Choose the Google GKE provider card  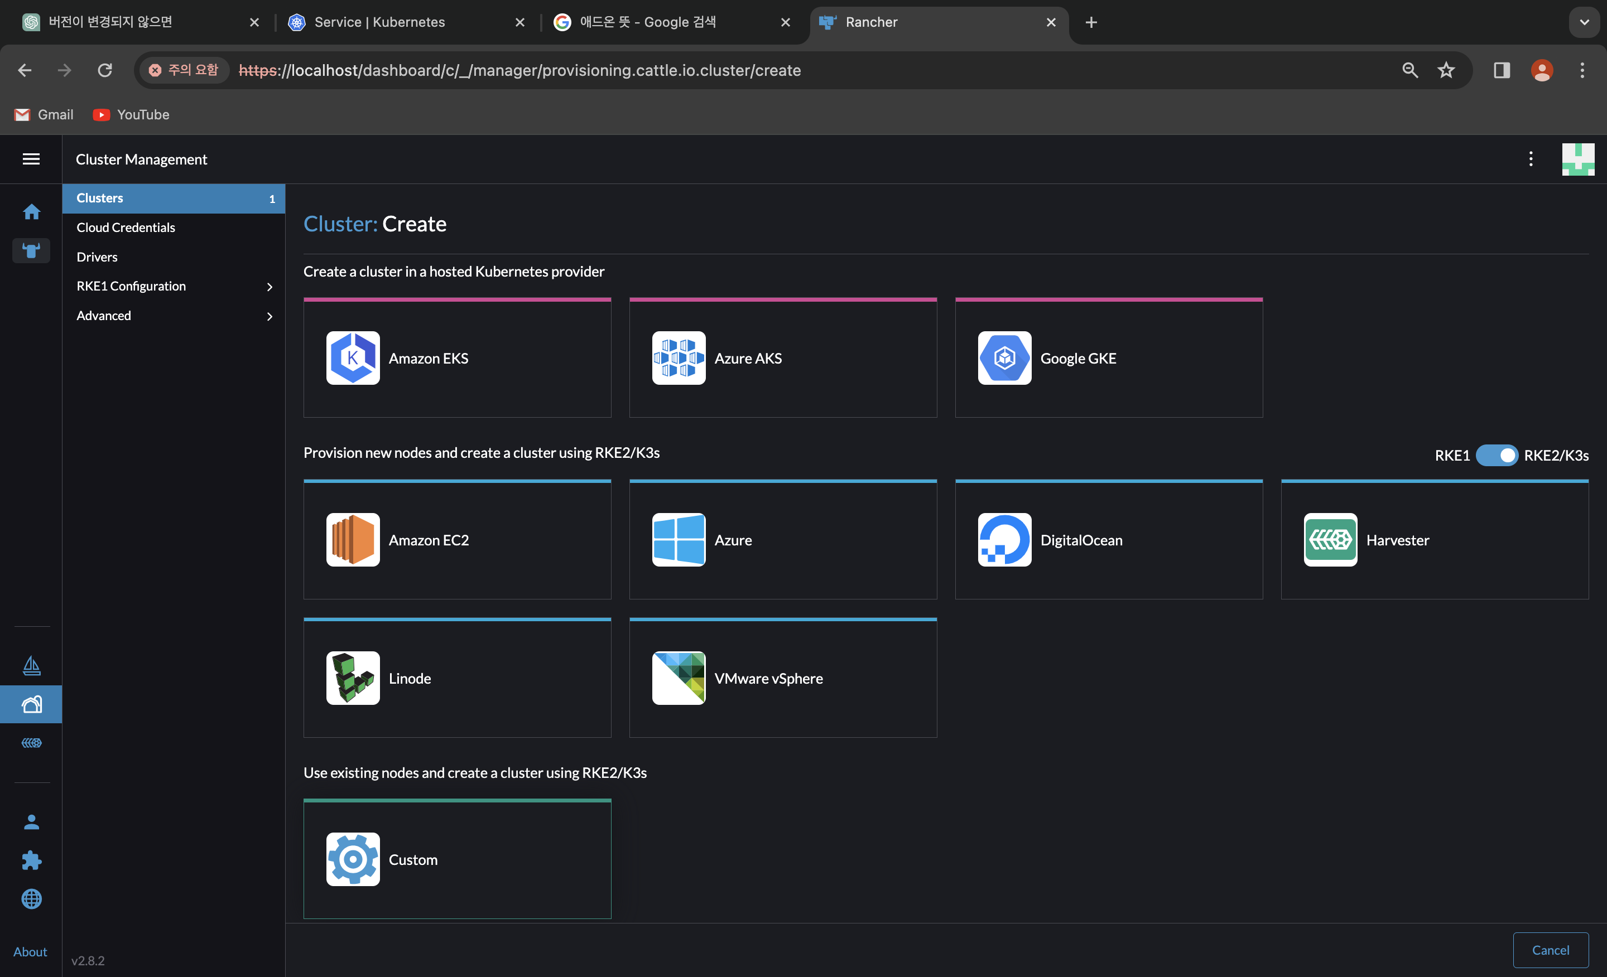click(x=1109, y=358)
